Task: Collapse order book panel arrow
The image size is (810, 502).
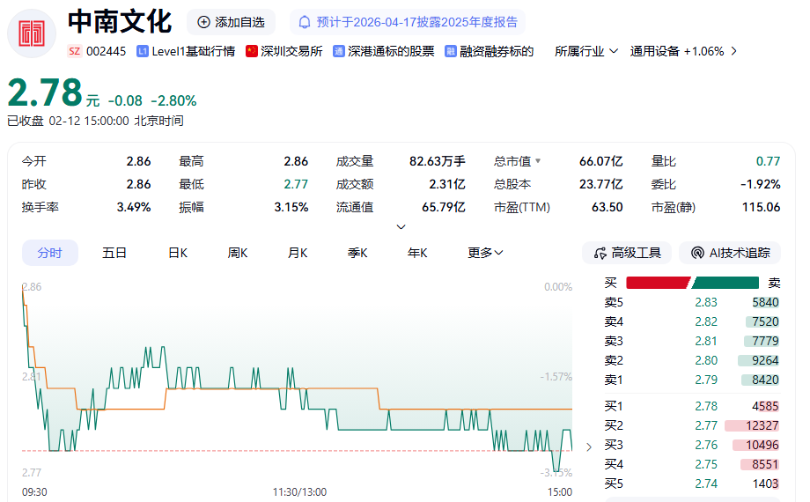Action: 589,447
